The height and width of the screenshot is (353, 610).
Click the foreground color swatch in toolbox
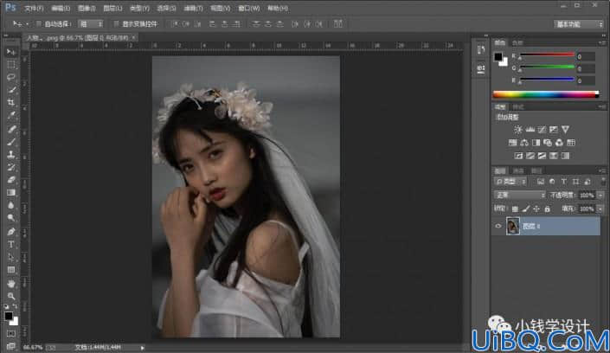tap(9, 316)
